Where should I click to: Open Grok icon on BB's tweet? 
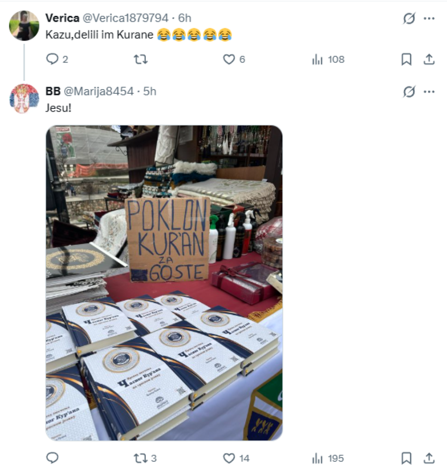[x=409, y=92]
